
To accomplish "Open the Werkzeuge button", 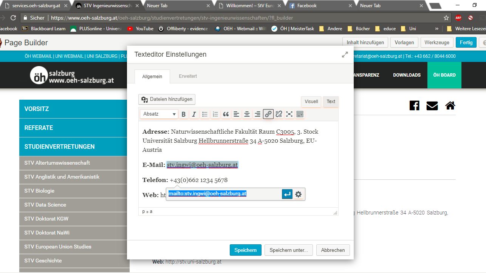I will pos(437,42).
